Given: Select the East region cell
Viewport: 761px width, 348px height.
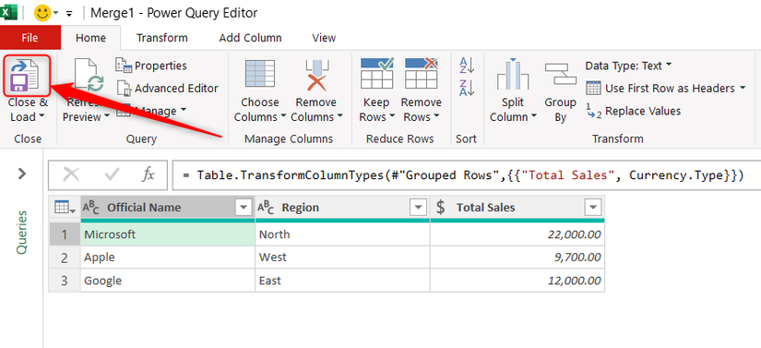Looking at the screenshot, I should [342, 281].
